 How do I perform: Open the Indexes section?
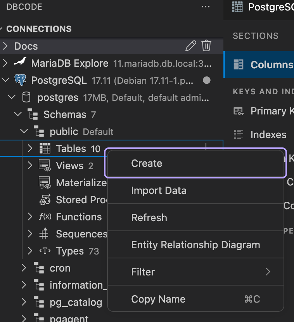259,135
